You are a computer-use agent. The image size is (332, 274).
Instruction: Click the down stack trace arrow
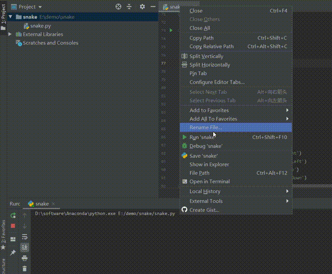click(x=24, y=226)
